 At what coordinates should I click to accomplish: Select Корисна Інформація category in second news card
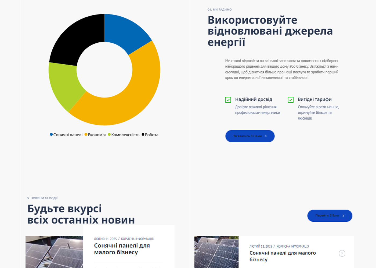point(292,246)
